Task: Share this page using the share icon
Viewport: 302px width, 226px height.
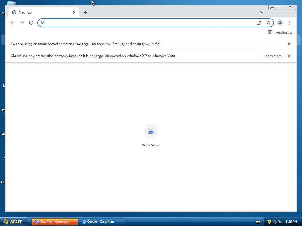Action: coord(259,23)
